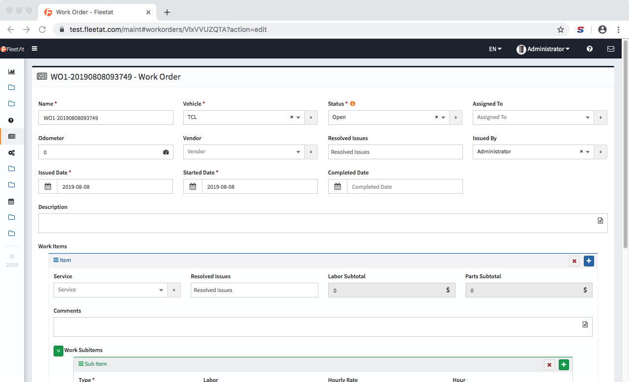Click the Description field text editor icon

600,221
